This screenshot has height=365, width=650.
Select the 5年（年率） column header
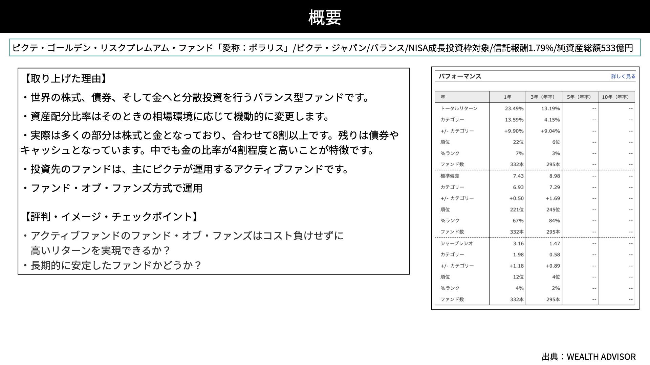(x=580, y=97)
